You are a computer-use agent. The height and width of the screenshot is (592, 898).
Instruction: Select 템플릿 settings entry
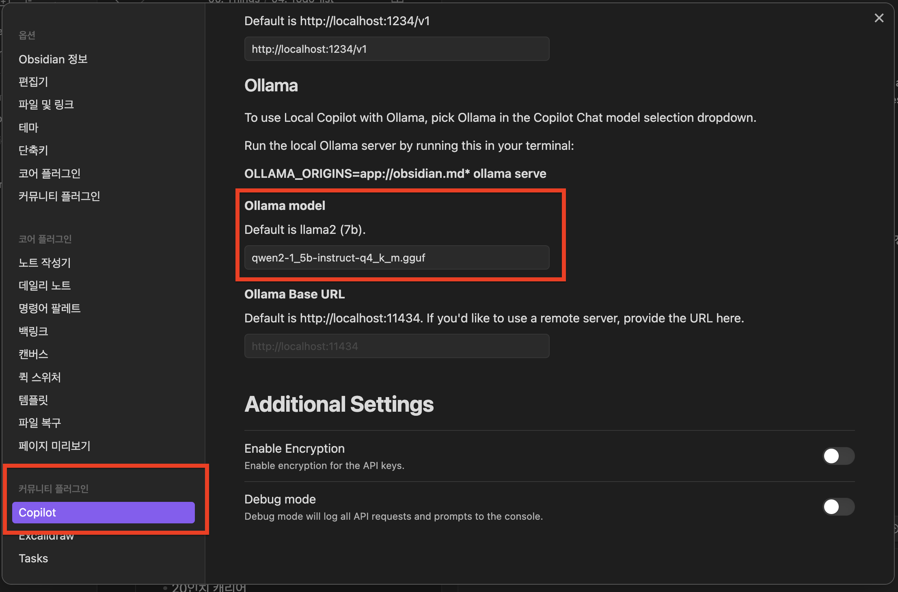33,400
